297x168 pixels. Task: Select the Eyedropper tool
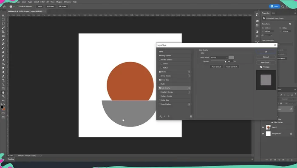pos(3,40)
